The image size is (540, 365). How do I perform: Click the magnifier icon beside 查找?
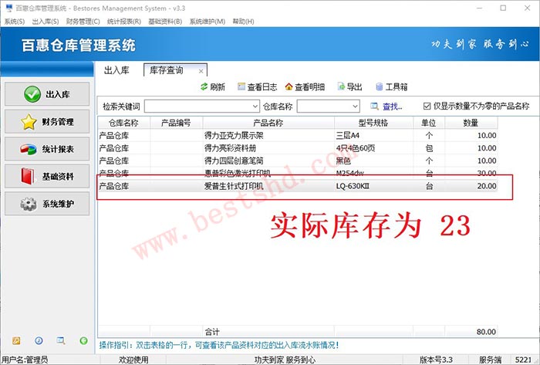[374, 106]
